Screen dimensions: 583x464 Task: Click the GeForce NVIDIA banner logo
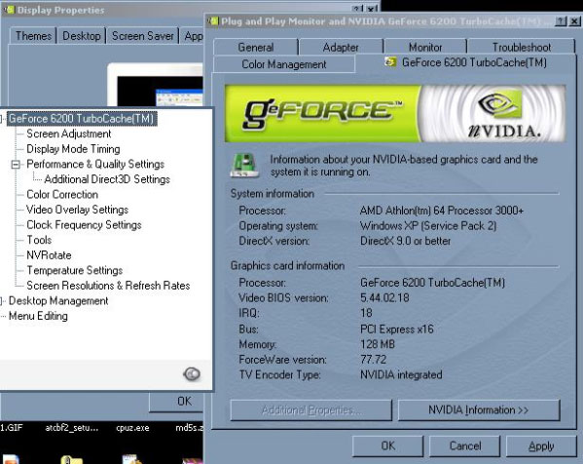[x=395, y=114]
